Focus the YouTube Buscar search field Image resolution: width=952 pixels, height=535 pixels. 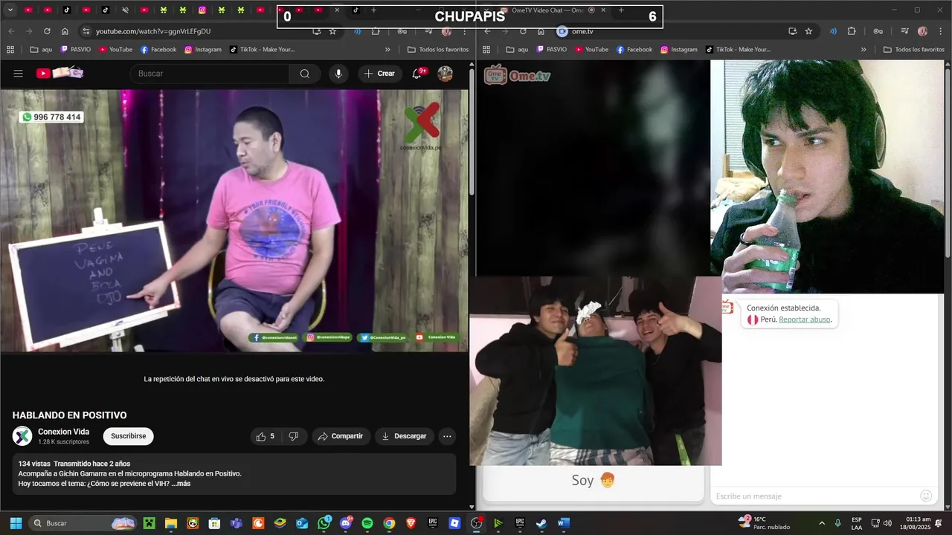tap(209, 74)
